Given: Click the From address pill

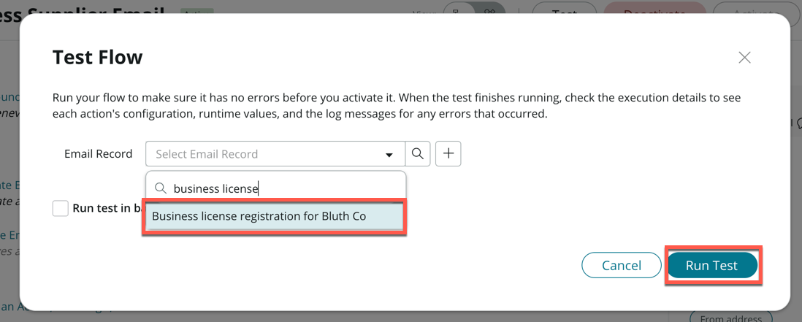Looking at the screenshot, I should (x=730, y=318).
